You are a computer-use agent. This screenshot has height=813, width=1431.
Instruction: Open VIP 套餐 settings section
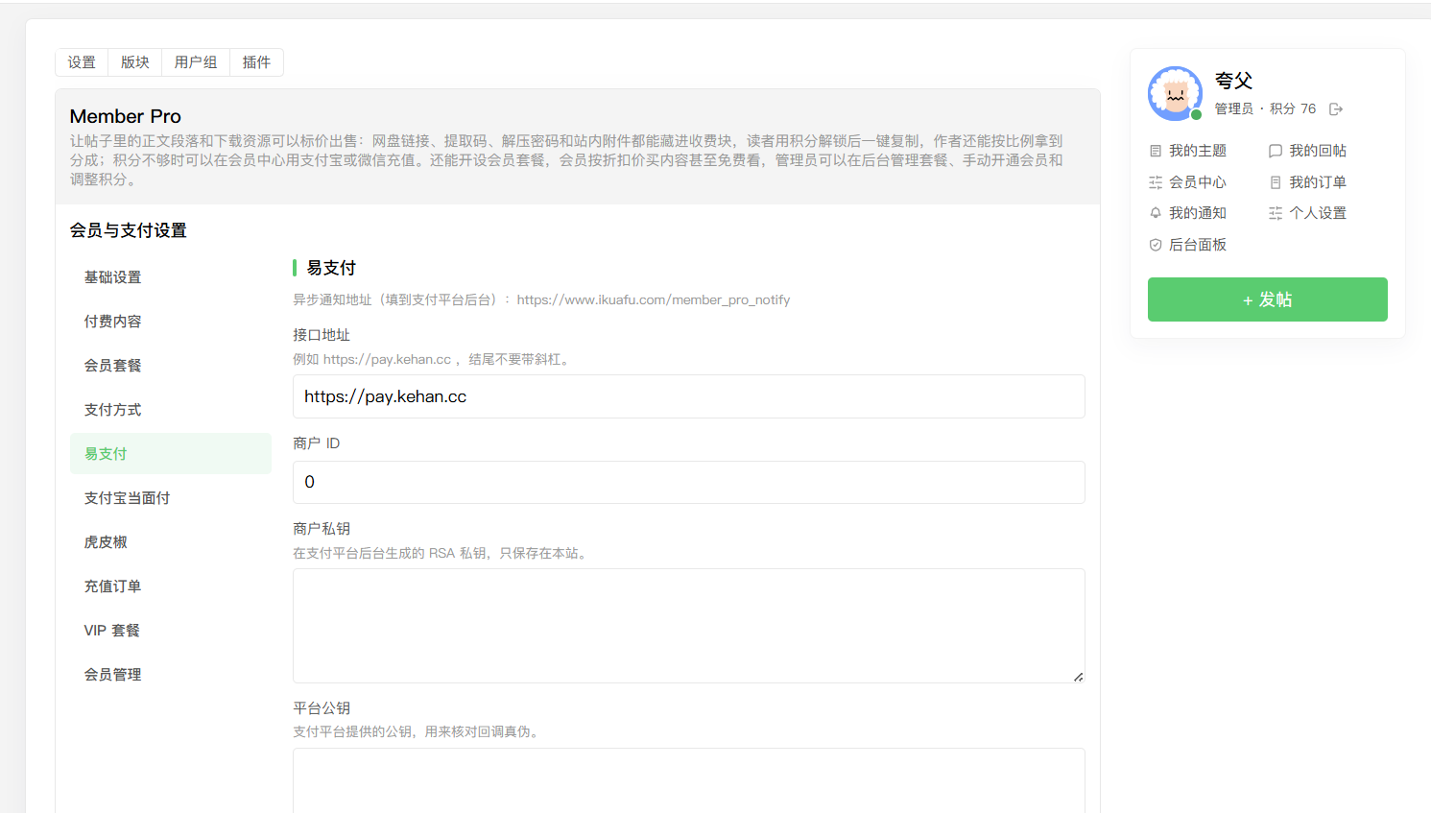coord(171,631)
